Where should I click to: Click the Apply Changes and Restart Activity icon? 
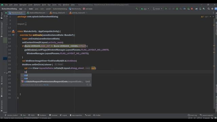click(x=170, y=9)
